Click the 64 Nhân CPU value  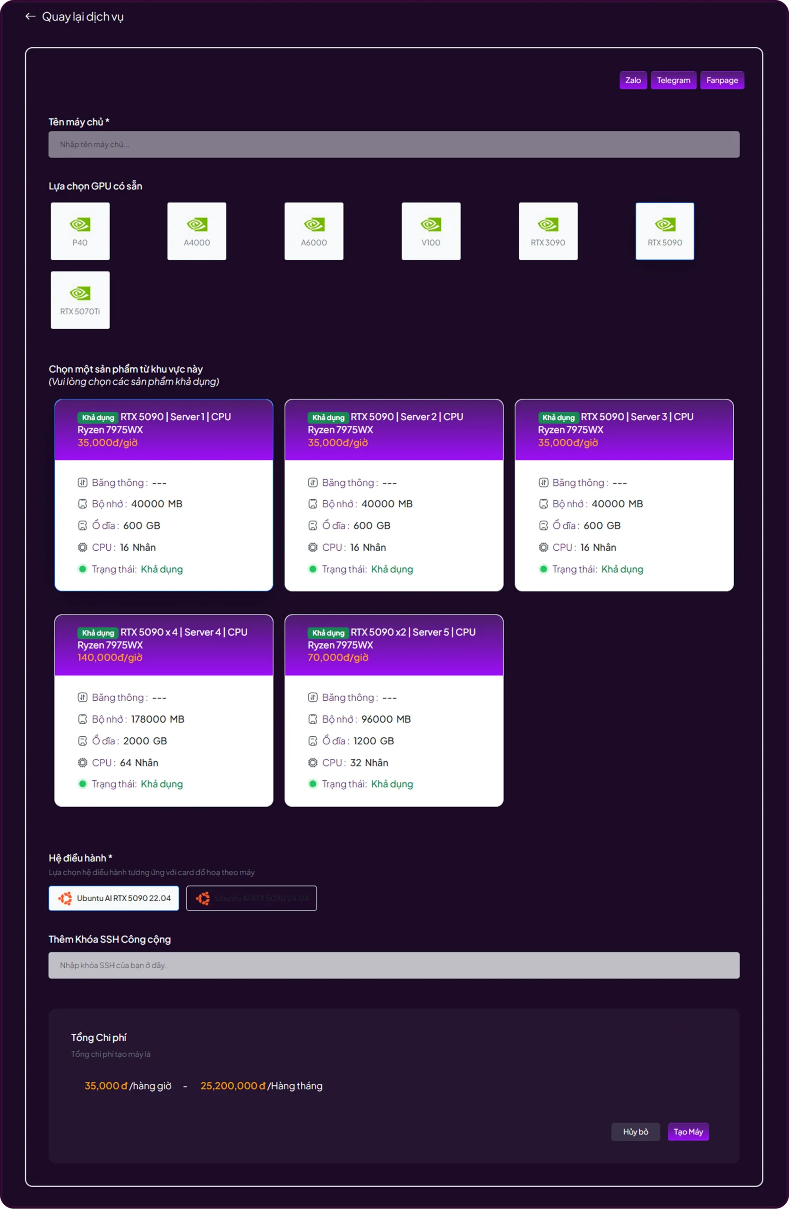point(139,763)
